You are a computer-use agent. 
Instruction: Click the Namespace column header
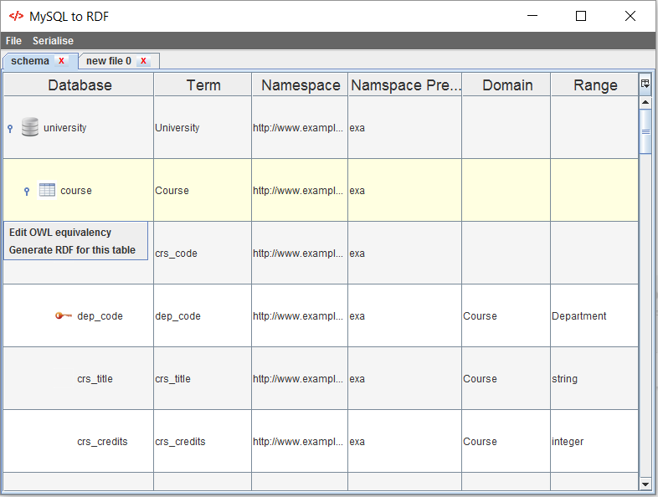point(300,85)
